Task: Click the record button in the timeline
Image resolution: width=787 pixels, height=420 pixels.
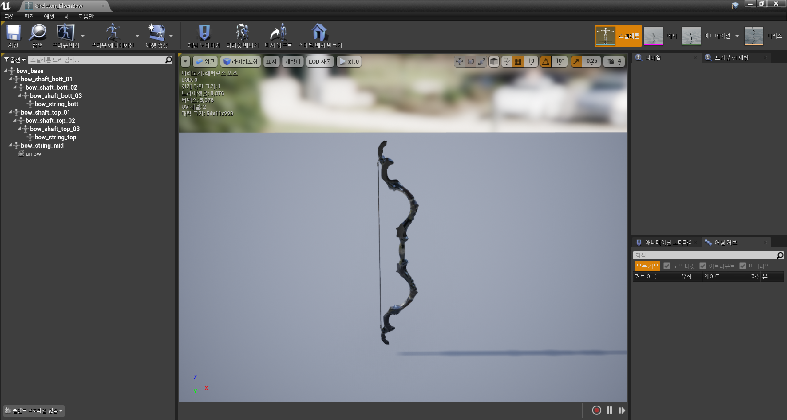Action: 596,410
